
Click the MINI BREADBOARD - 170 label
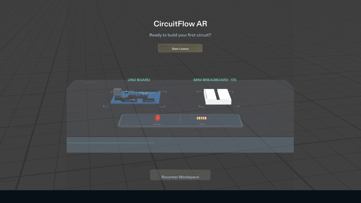pyautogui.click(x=215, y=80)
